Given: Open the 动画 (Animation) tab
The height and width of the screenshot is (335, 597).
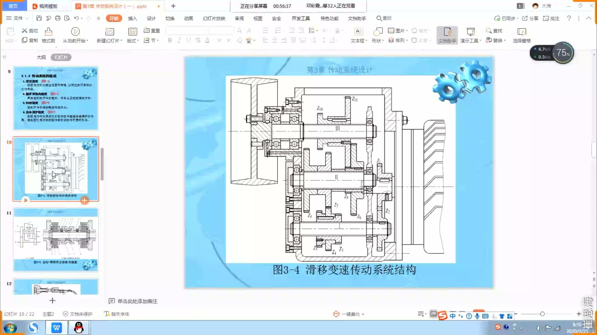Looking at the screenshot, I should (x=188, y=18).
